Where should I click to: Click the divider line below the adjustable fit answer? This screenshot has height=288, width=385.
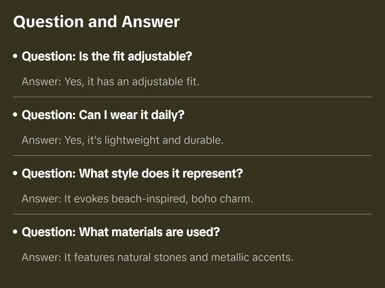(x=192, y=97)
